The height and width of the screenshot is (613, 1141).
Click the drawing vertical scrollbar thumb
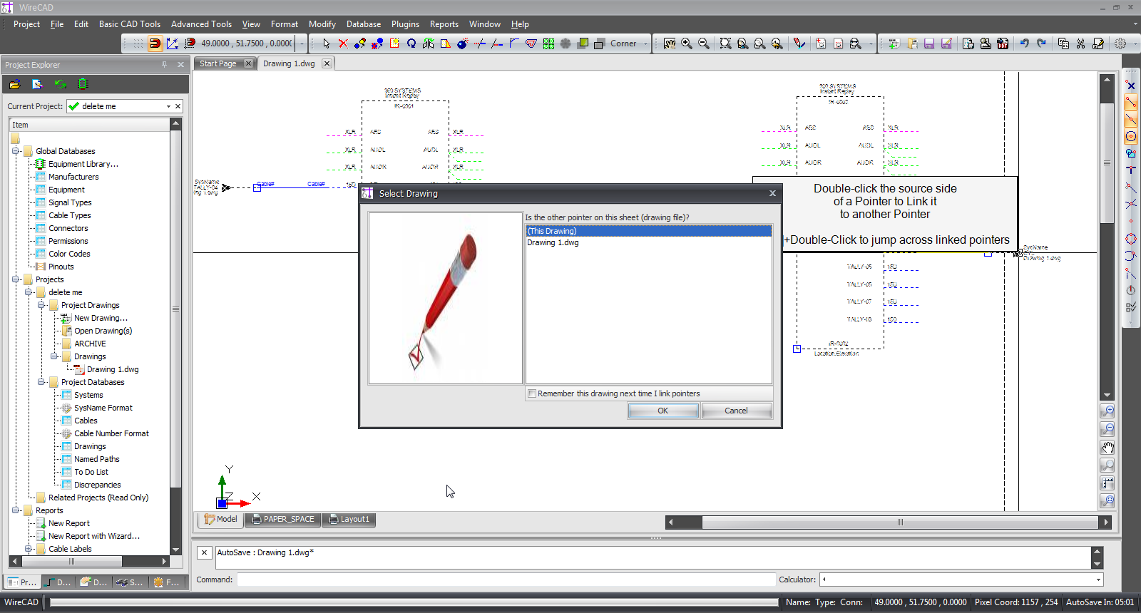point(1107,163)
